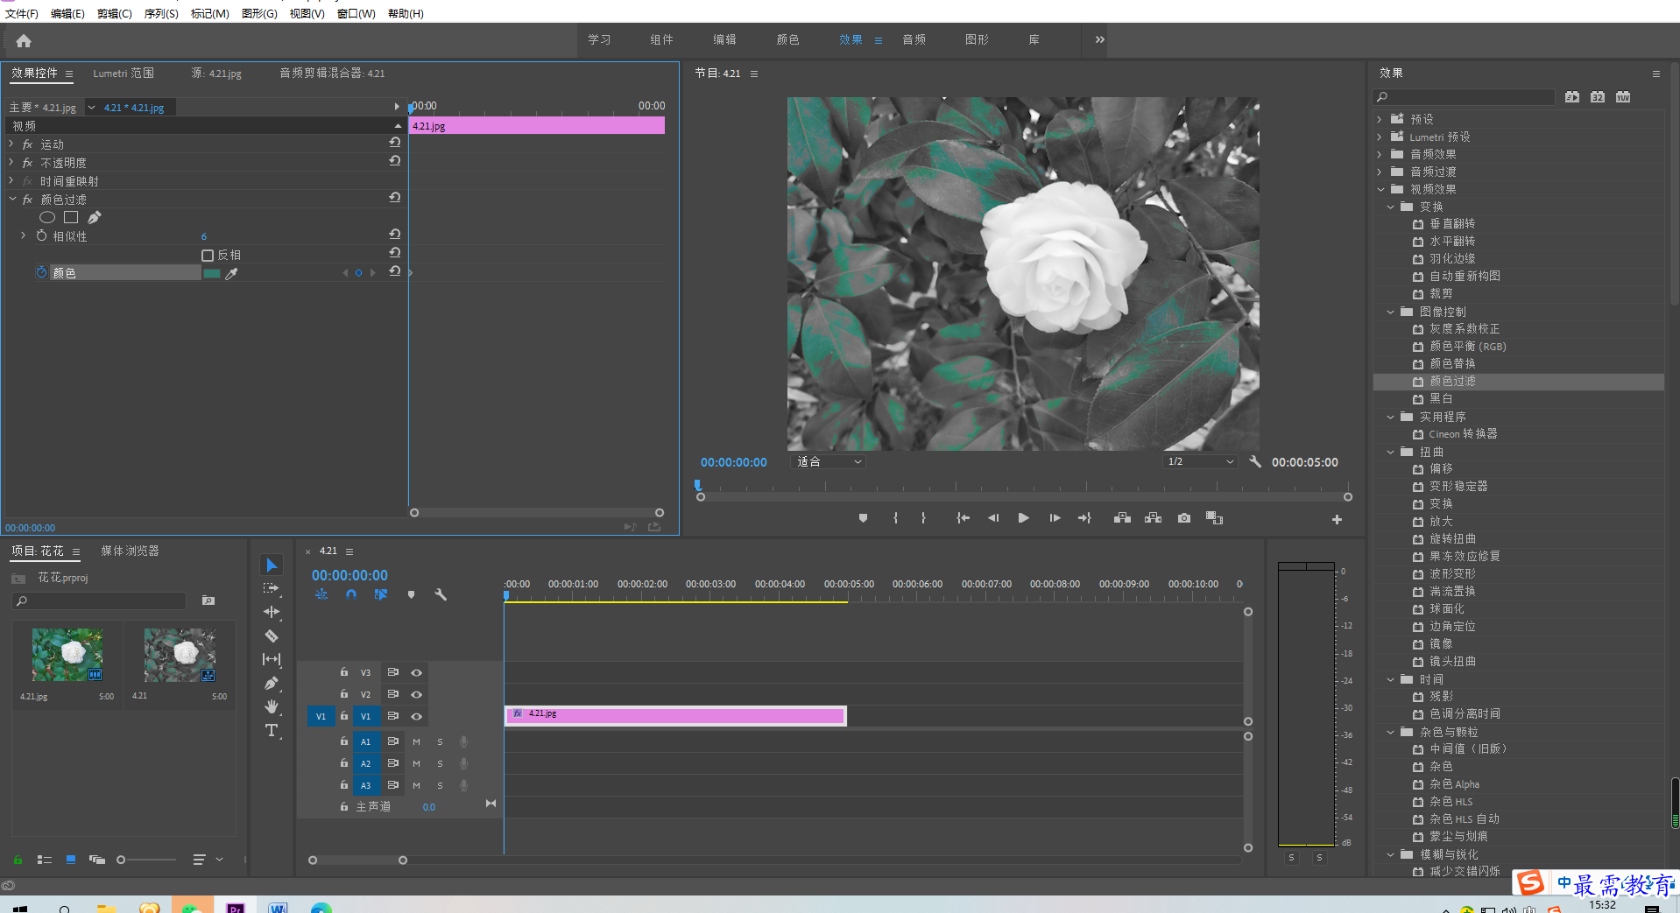Screen dimensions: 1680x913
Task: Toggle snap in timeline
Action: (351, 594)
